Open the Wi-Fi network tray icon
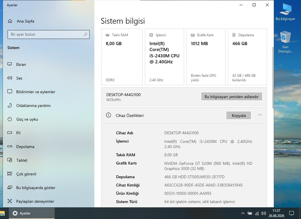Screen dimensions: 301x219 coord(257,213)
